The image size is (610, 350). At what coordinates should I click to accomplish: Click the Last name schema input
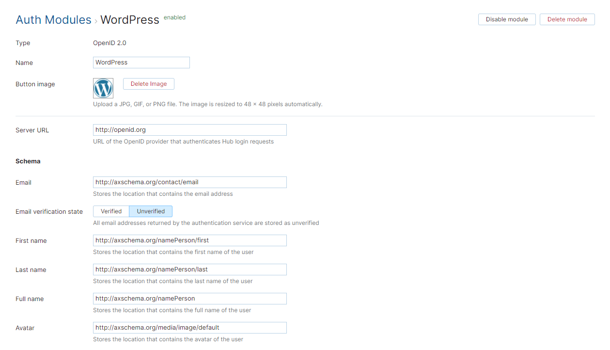[189, 269]
